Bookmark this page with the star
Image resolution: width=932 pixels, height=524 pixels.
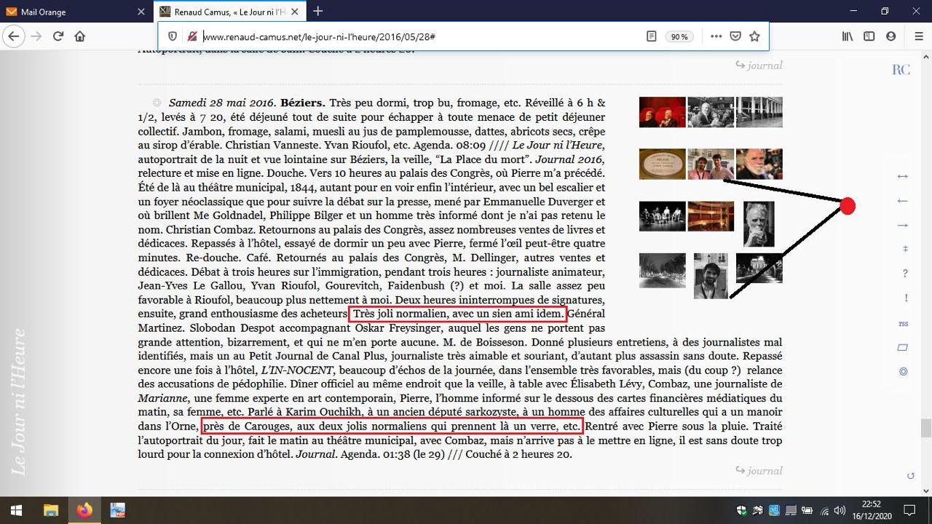pos(755,36)
